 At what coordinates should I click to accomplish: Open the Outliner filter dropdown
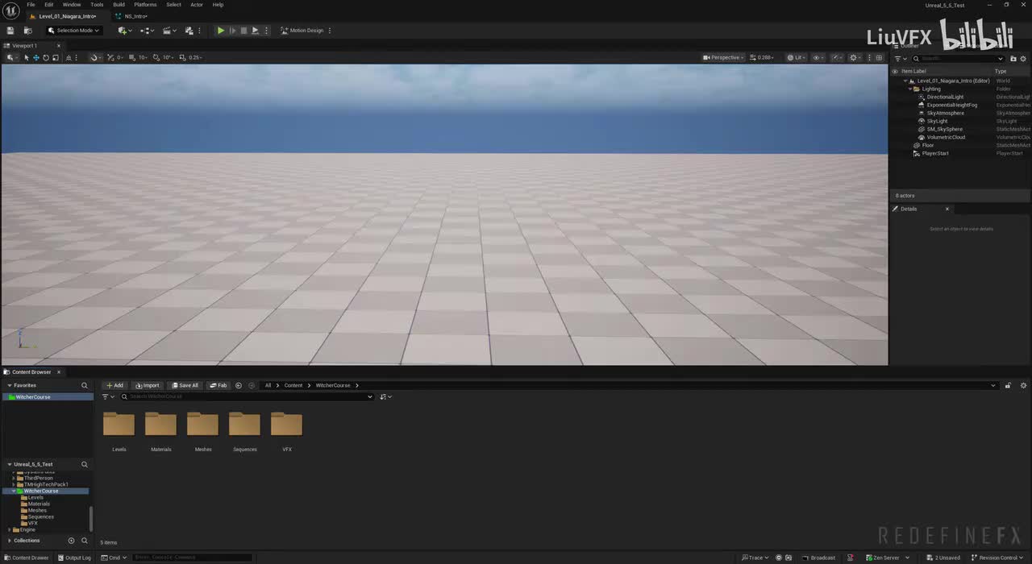pos(901,58)
